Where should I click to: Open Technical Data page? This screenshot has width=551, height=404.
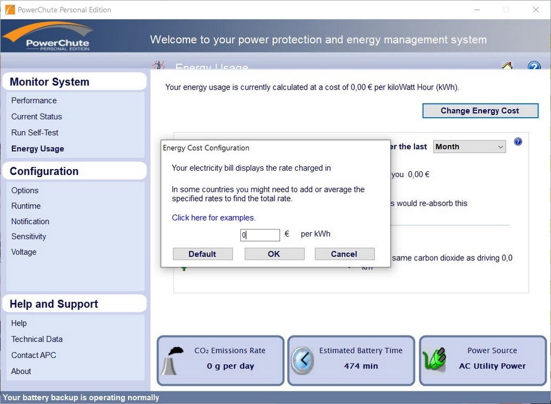pos(37,339)
